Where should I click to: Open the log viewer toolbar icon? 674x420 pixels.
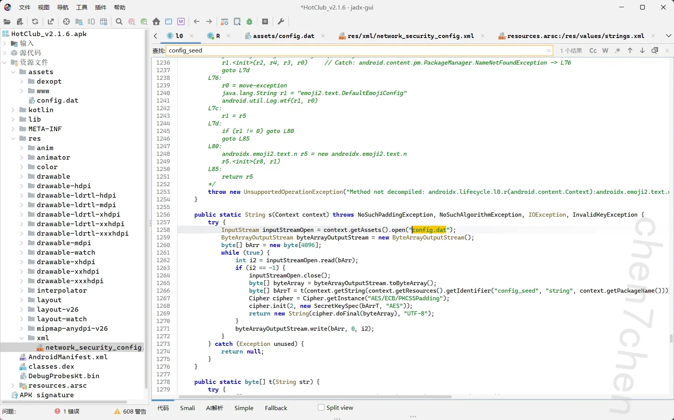point(265,22)
